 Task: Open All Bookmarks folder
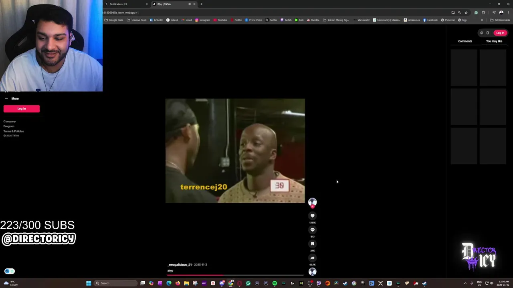pyautogui.click(x=500, y=20)
